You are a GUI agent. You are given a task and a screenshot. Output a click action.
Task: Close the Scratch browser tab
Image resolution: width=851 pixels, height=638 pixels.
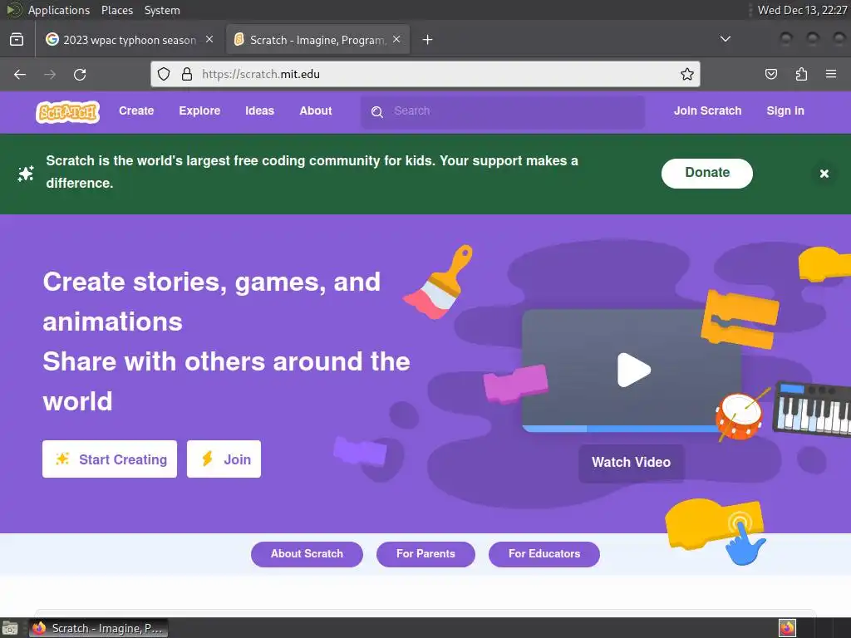[x=396, y=40]
